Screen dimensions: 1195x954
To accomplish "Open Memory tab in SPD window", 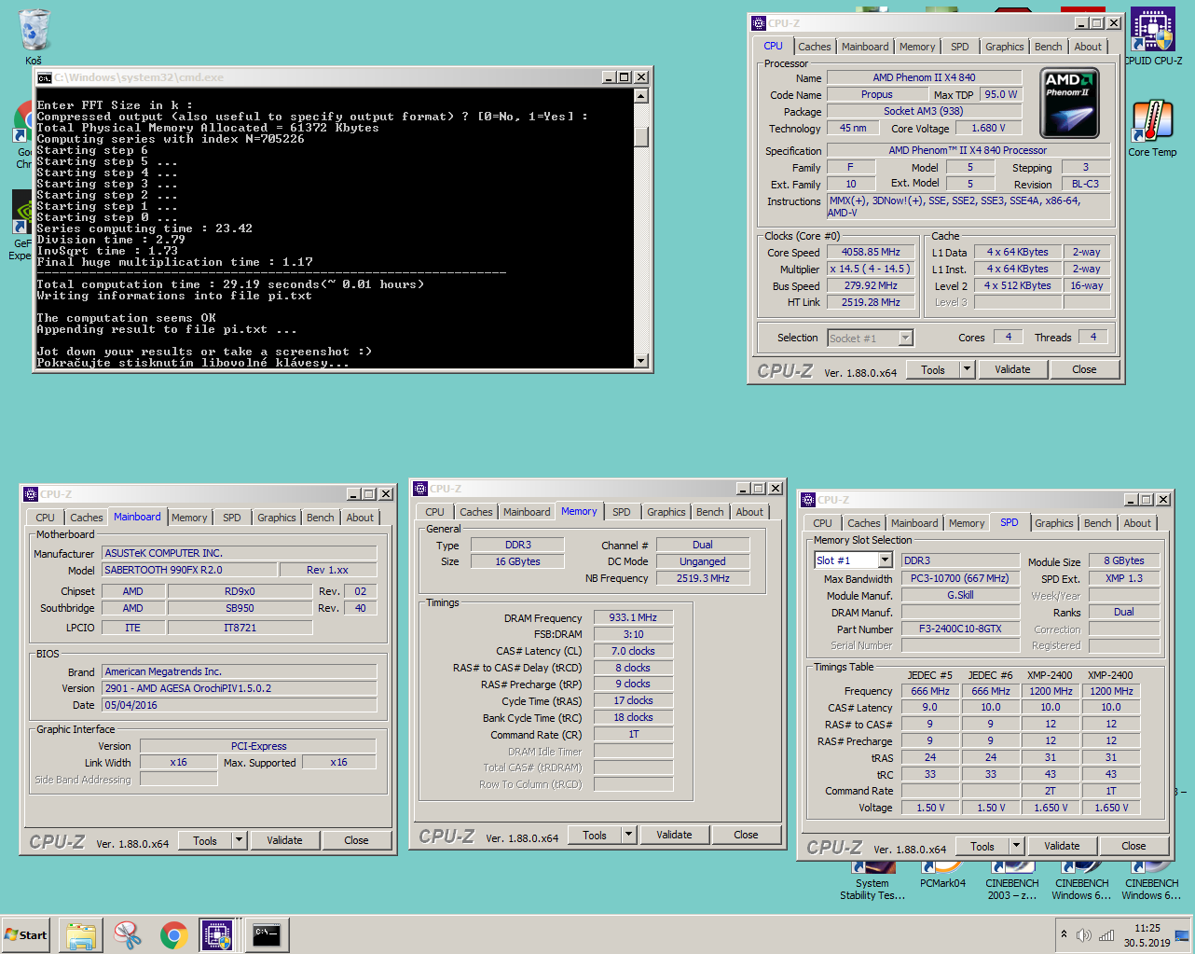I will (x=967, y=523).
